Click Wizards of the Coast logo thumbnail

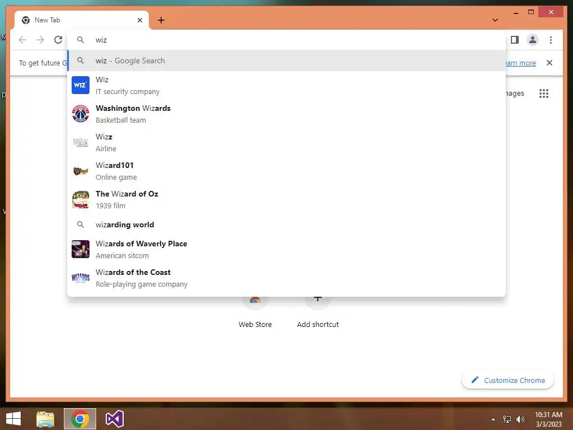click(81, 278)
